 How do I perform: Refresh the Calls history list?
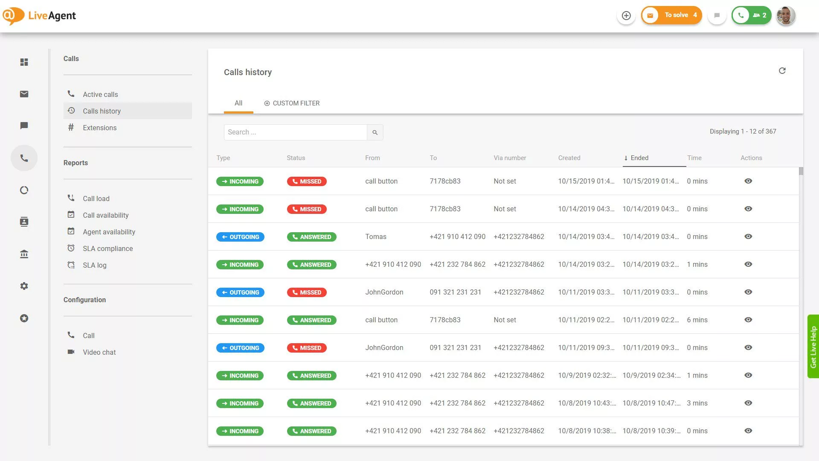point(782,70)
